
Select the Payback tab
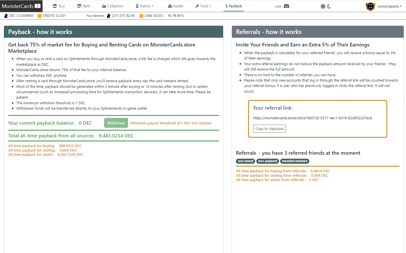(234, 6)
